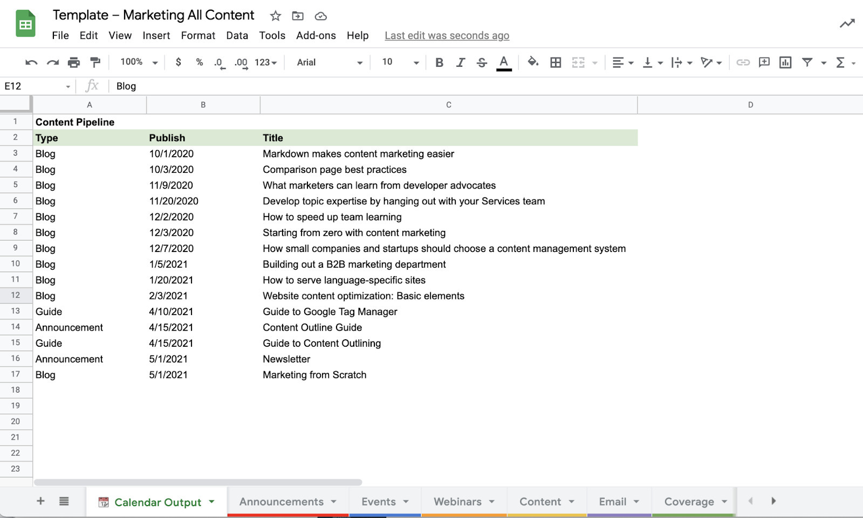Screen dimensions: 863x518
Task: Insert a chart from toolbar
Action: (x=785, y=62)
